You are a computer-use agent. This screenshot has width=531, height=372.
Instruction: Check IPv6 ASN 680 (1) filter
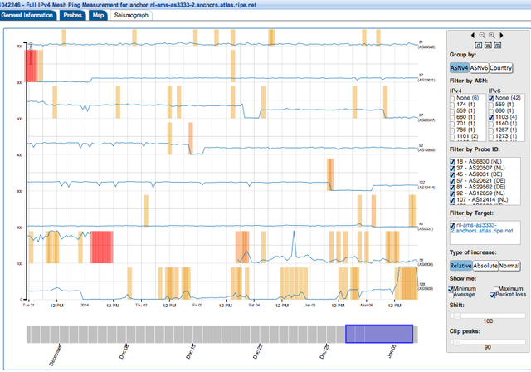click(x=491, y=111)
